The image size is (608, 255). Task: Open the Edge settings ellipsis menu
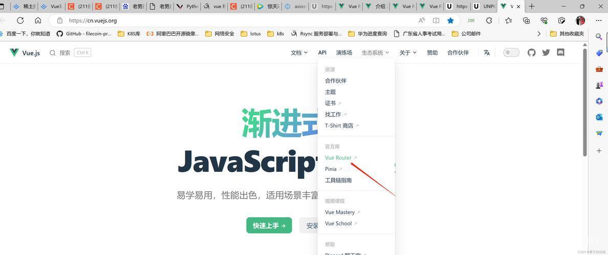[x=598, y=20]
